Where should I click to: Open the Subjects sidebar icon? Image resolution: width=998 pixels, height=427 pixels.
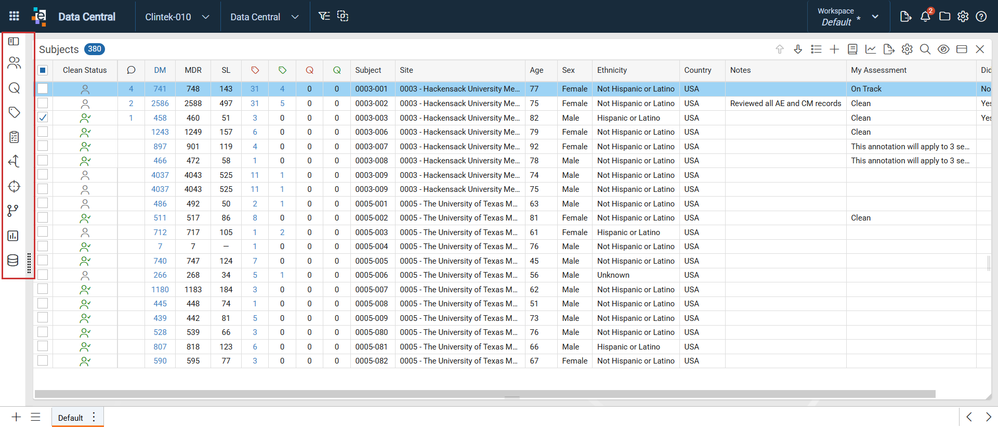[14, 63]
